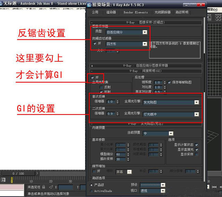
Task: Toggle antialiasing filter 开 checkbox
Action: (x=95, y=43)
